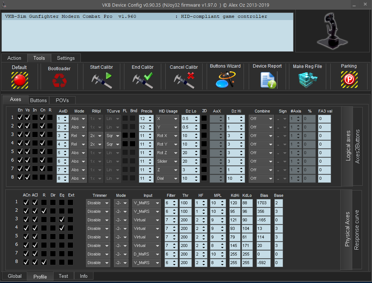
Task: Open the Buttons Wizard icon
Action: pyautogui.click(x=225, y=79)
